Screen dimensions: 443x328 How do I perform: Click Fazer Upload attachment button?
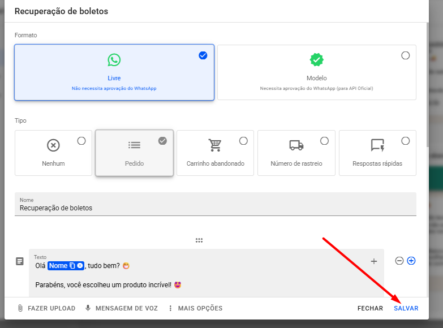point(46,308)
